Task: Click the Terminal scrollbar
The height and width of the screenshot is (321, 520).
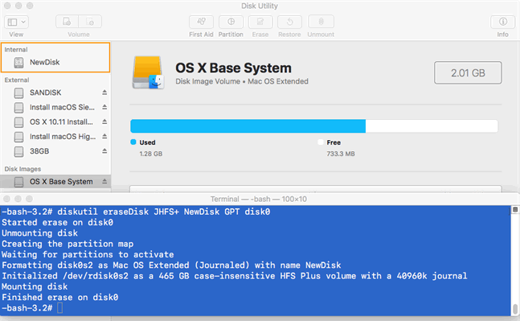Action: point(515,309)
